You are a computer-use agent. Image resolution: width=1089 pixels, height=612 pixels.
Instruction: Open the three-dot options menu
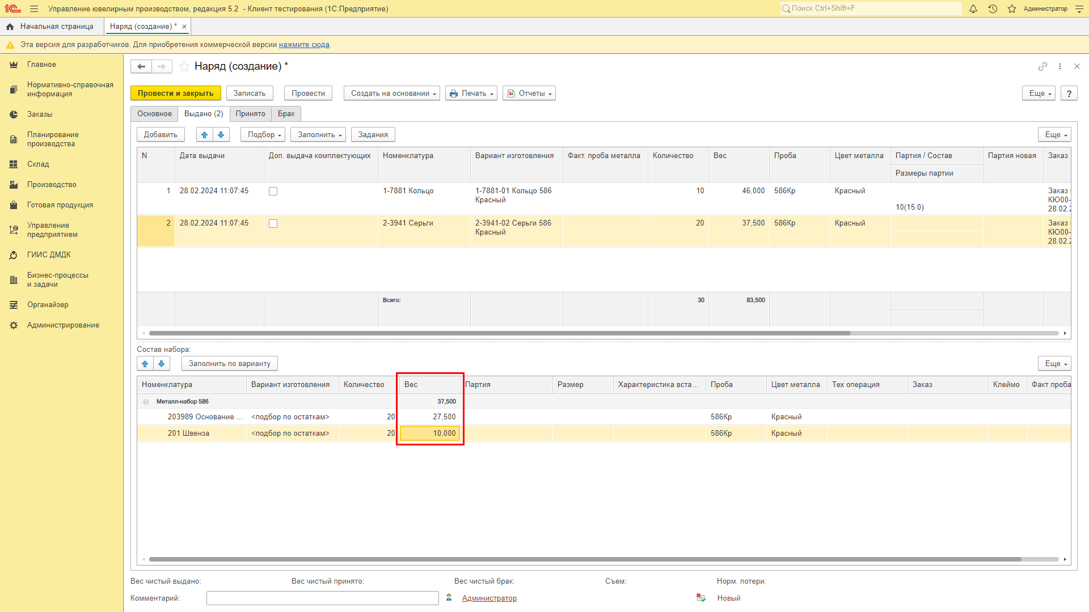tap(1060, 66)
